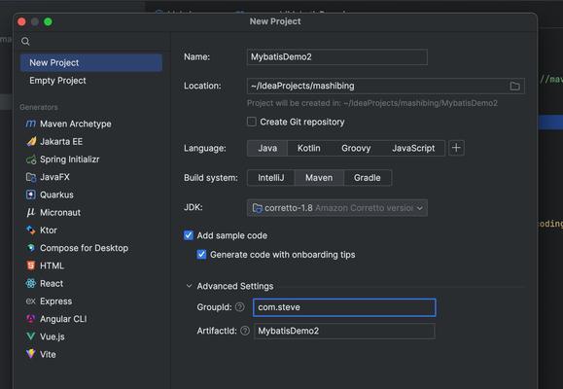Screen dimensions: 563x389
Task: Click the New Project dialog title
Action: click(275, 21)
